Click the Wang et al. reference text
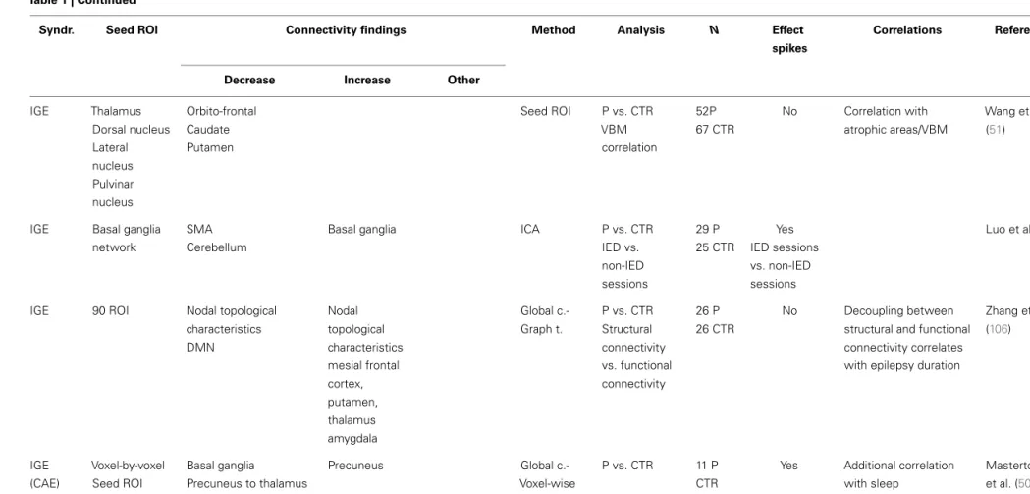1030x494 pixels. (x=1006, y=111)
